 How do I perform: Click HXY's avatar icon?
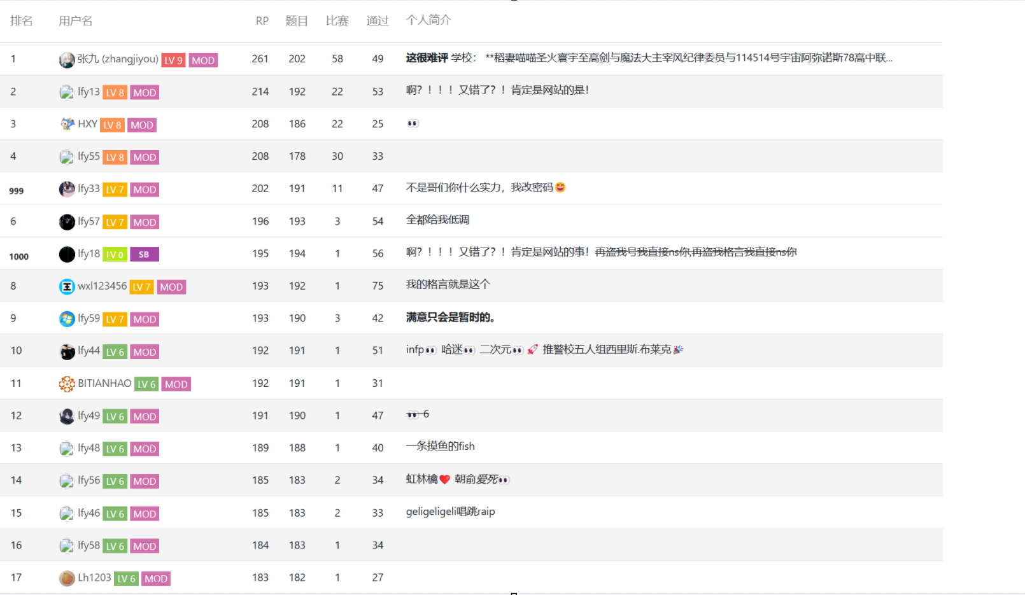(x=67, y=124)
